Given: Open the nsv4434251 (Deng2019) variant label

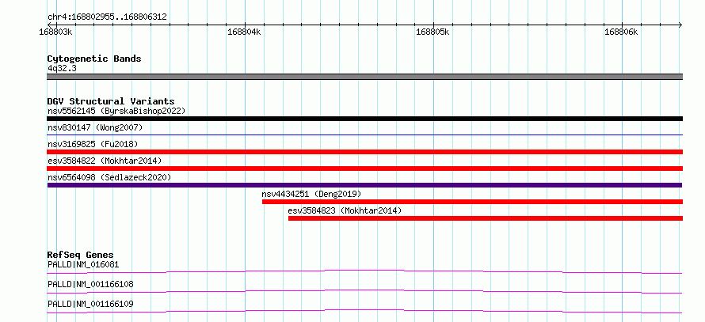Looking at the screenshot, I should pos(311,194).
